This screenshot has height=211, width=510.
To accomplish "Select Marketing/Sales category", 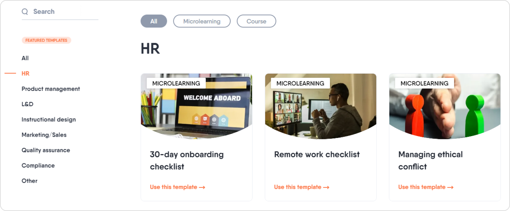I will (x=44, y=135).
